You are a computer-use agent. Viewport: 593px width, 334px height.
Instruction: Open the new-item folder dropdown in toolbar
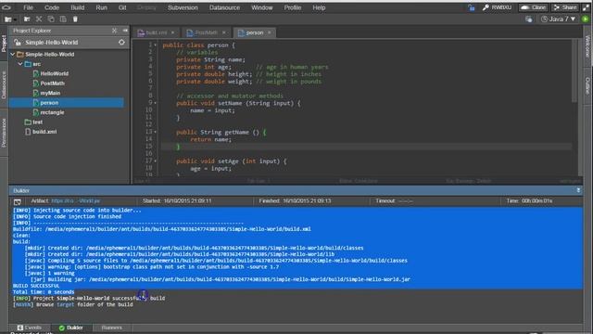[10, 19]
